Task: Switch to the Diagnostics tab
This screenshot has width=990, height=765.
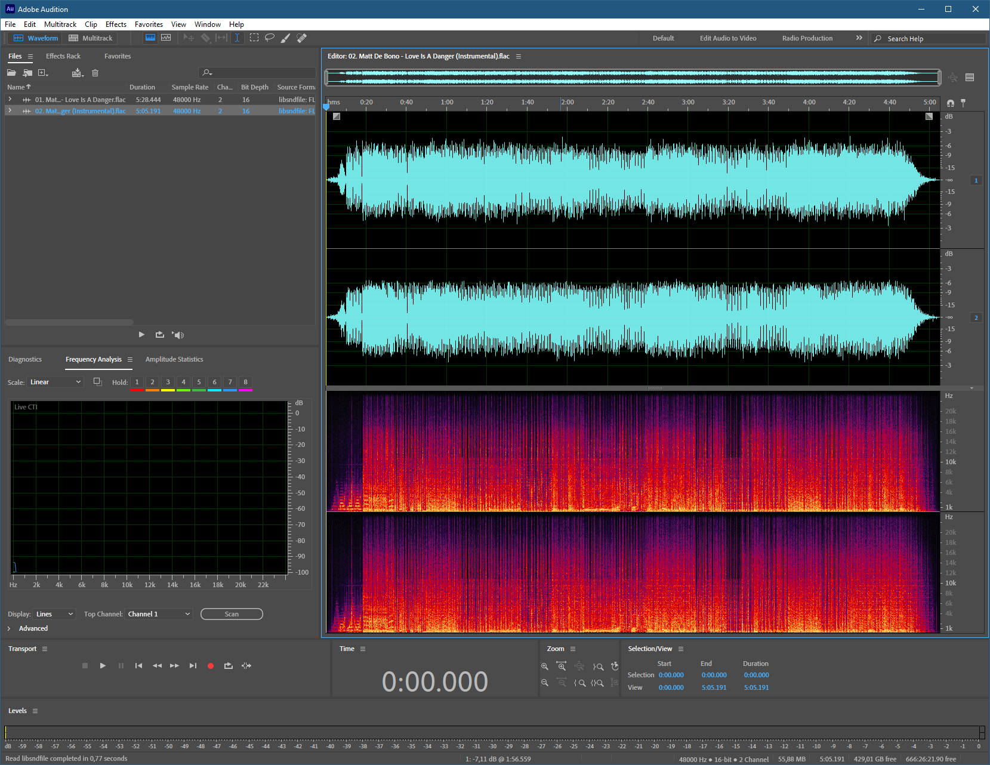Action: click(x=25, y=359)
